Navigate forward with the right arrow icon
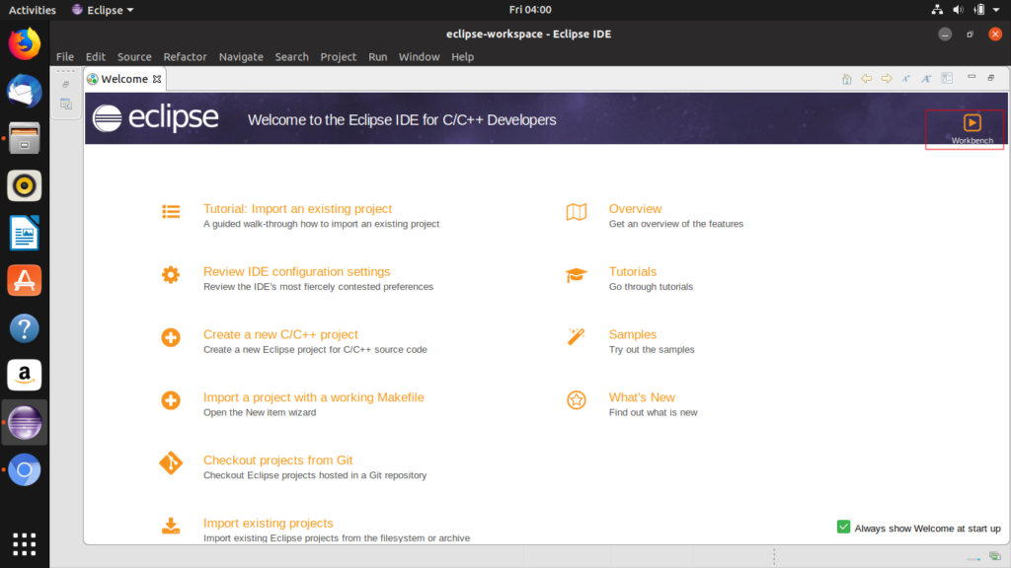Screen dimensions: 1011x568 click(x=887, y=79)
